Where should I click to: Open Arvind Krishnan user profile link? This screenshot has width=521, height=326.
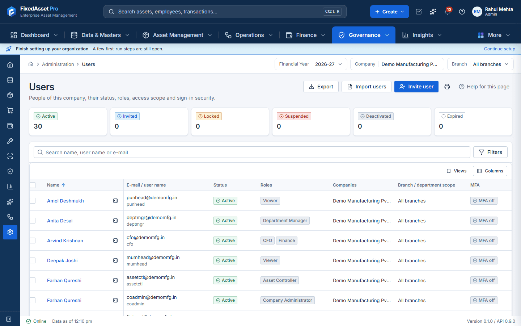click(x=65, y=241)
